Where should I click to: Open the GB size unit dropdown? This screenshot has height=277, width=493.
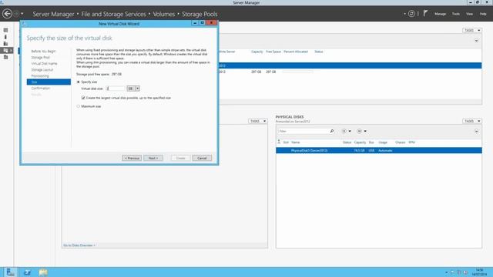tap(133, 88)
